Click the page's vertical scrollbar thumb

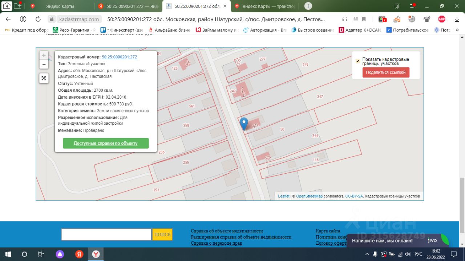462,205
